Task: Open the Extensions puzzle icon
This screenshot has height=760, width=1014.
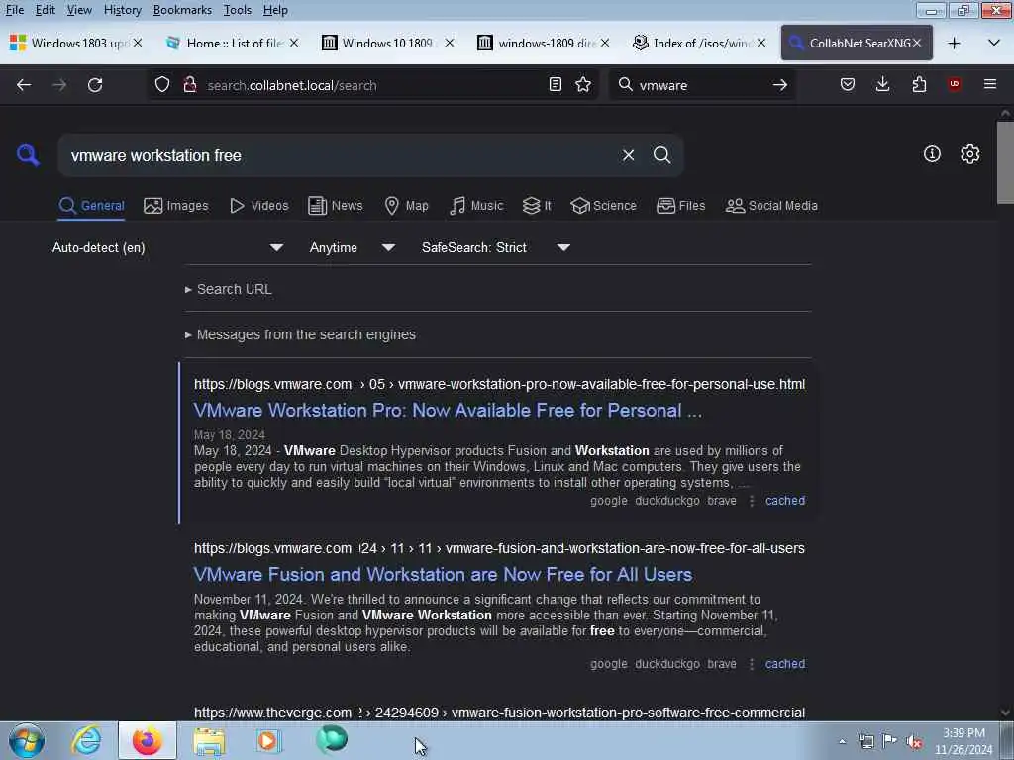Action: (x=919, y=85)
